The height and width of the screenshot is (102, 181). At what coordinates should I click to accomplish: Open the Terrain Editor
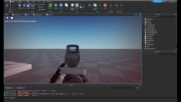click(50, 6)
